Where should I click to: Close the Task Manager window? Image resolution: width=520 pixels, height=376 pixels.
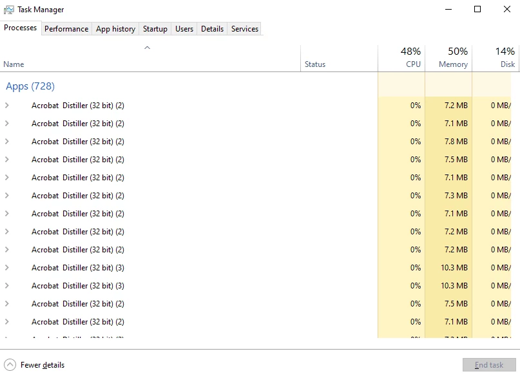(506, 9)
